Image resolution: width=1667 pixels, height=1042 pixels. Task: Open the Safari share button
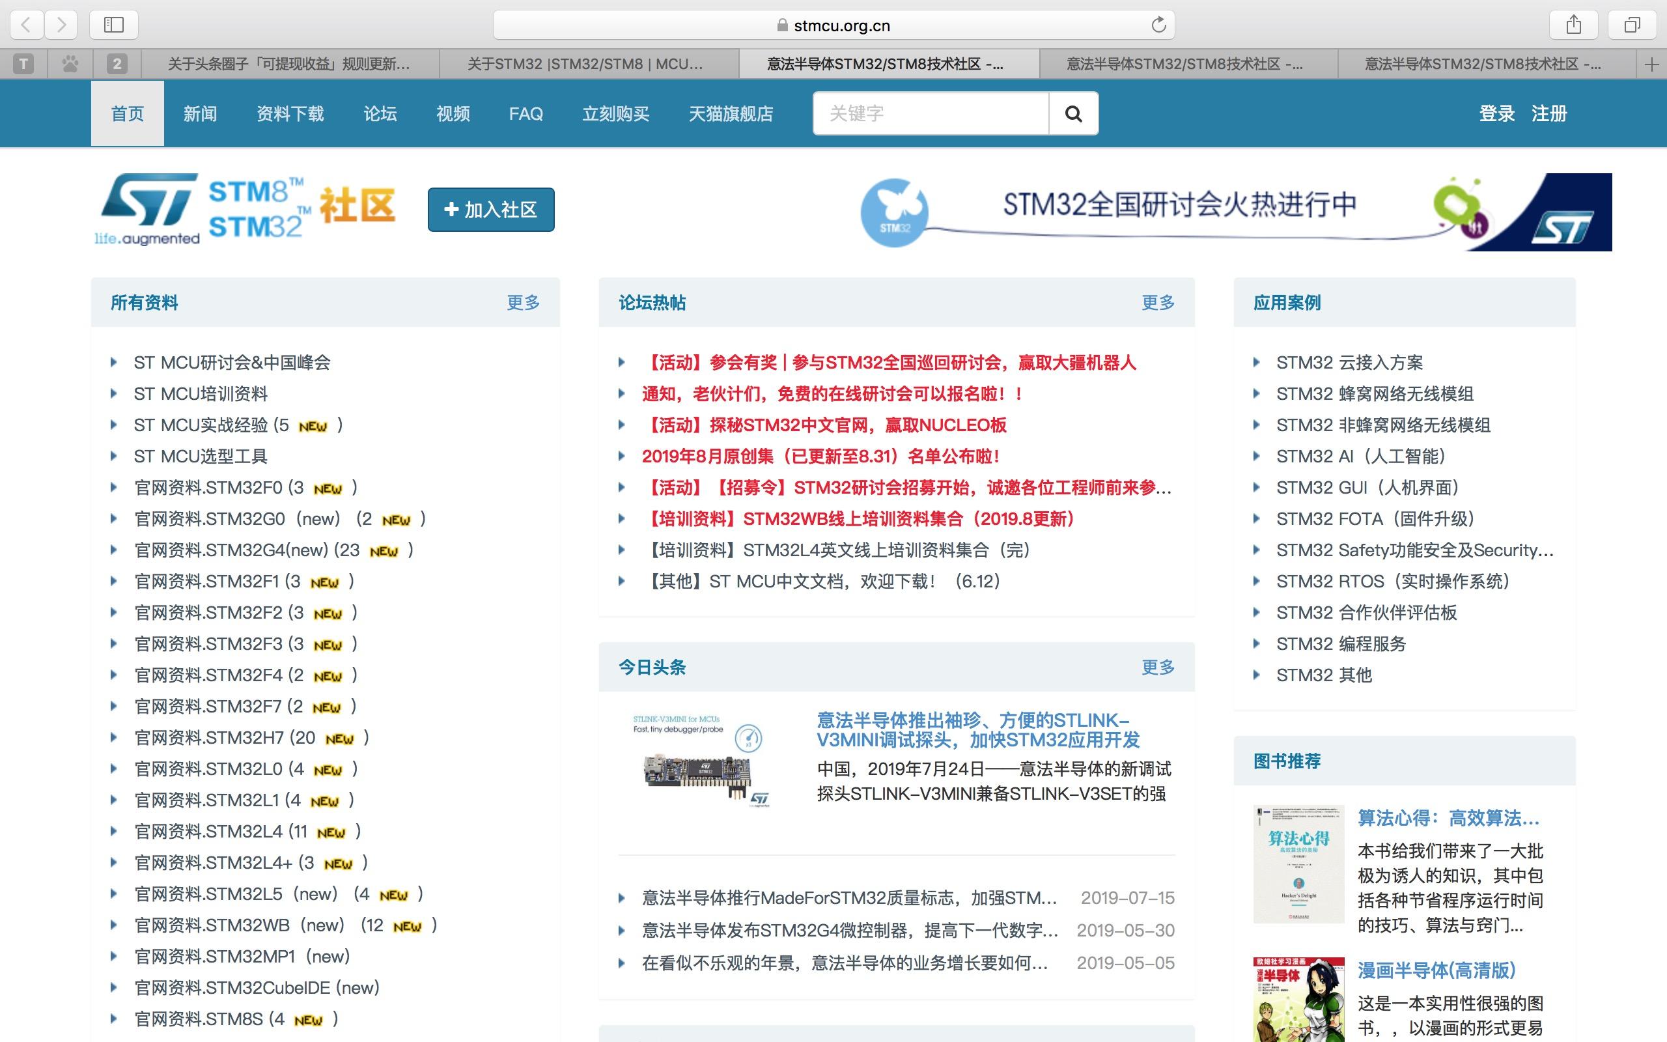[1573, 25]
